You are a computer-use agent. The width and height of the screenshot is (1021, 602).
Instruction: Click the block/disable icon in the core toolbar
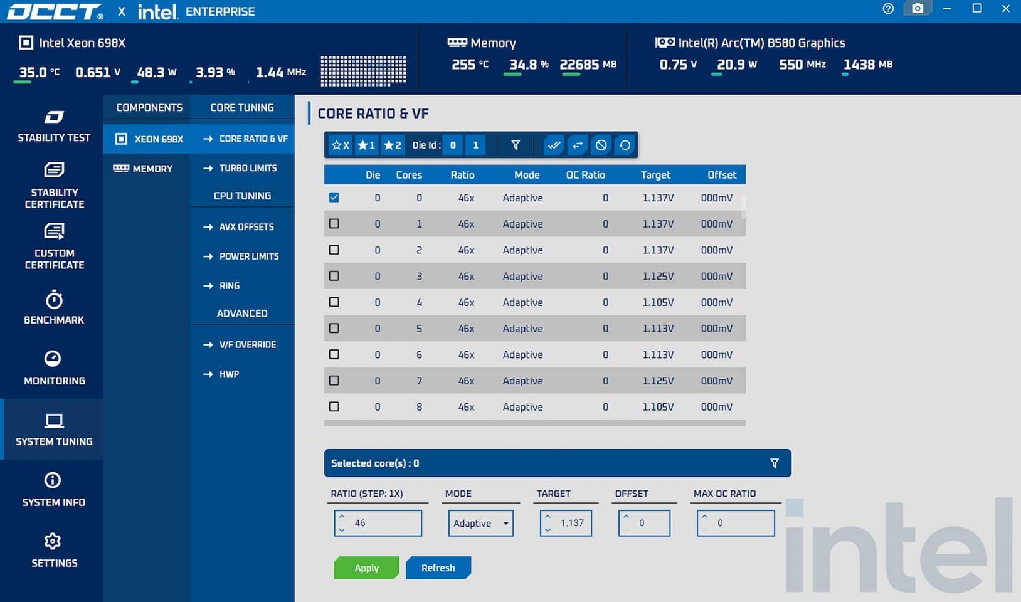coord(601,145)
